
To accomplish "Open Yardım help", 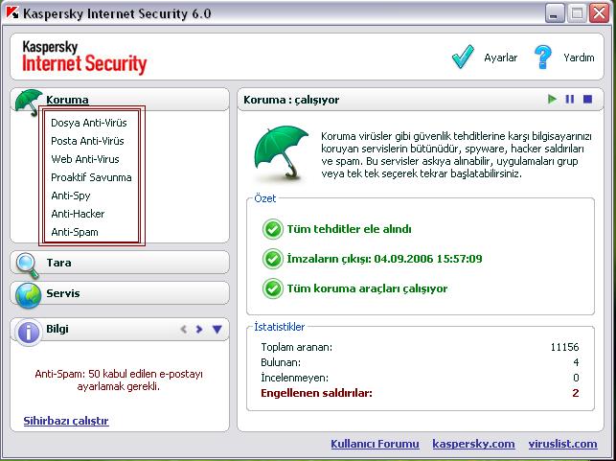I will [579, 58].
